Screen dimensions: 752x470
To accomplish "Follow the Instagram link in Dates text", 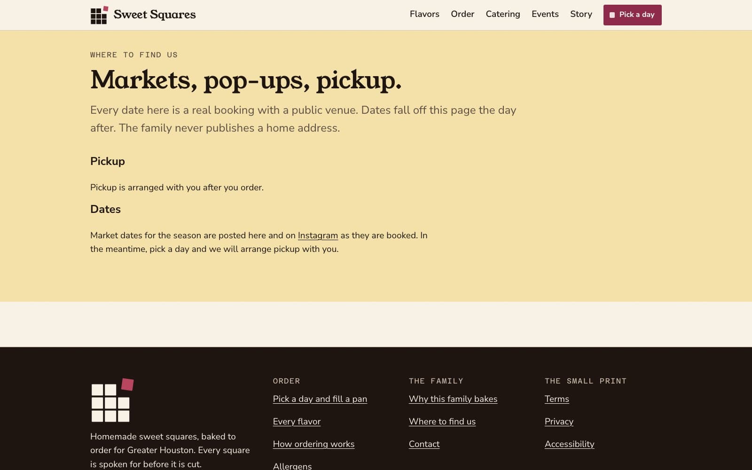I will point(318,235).
